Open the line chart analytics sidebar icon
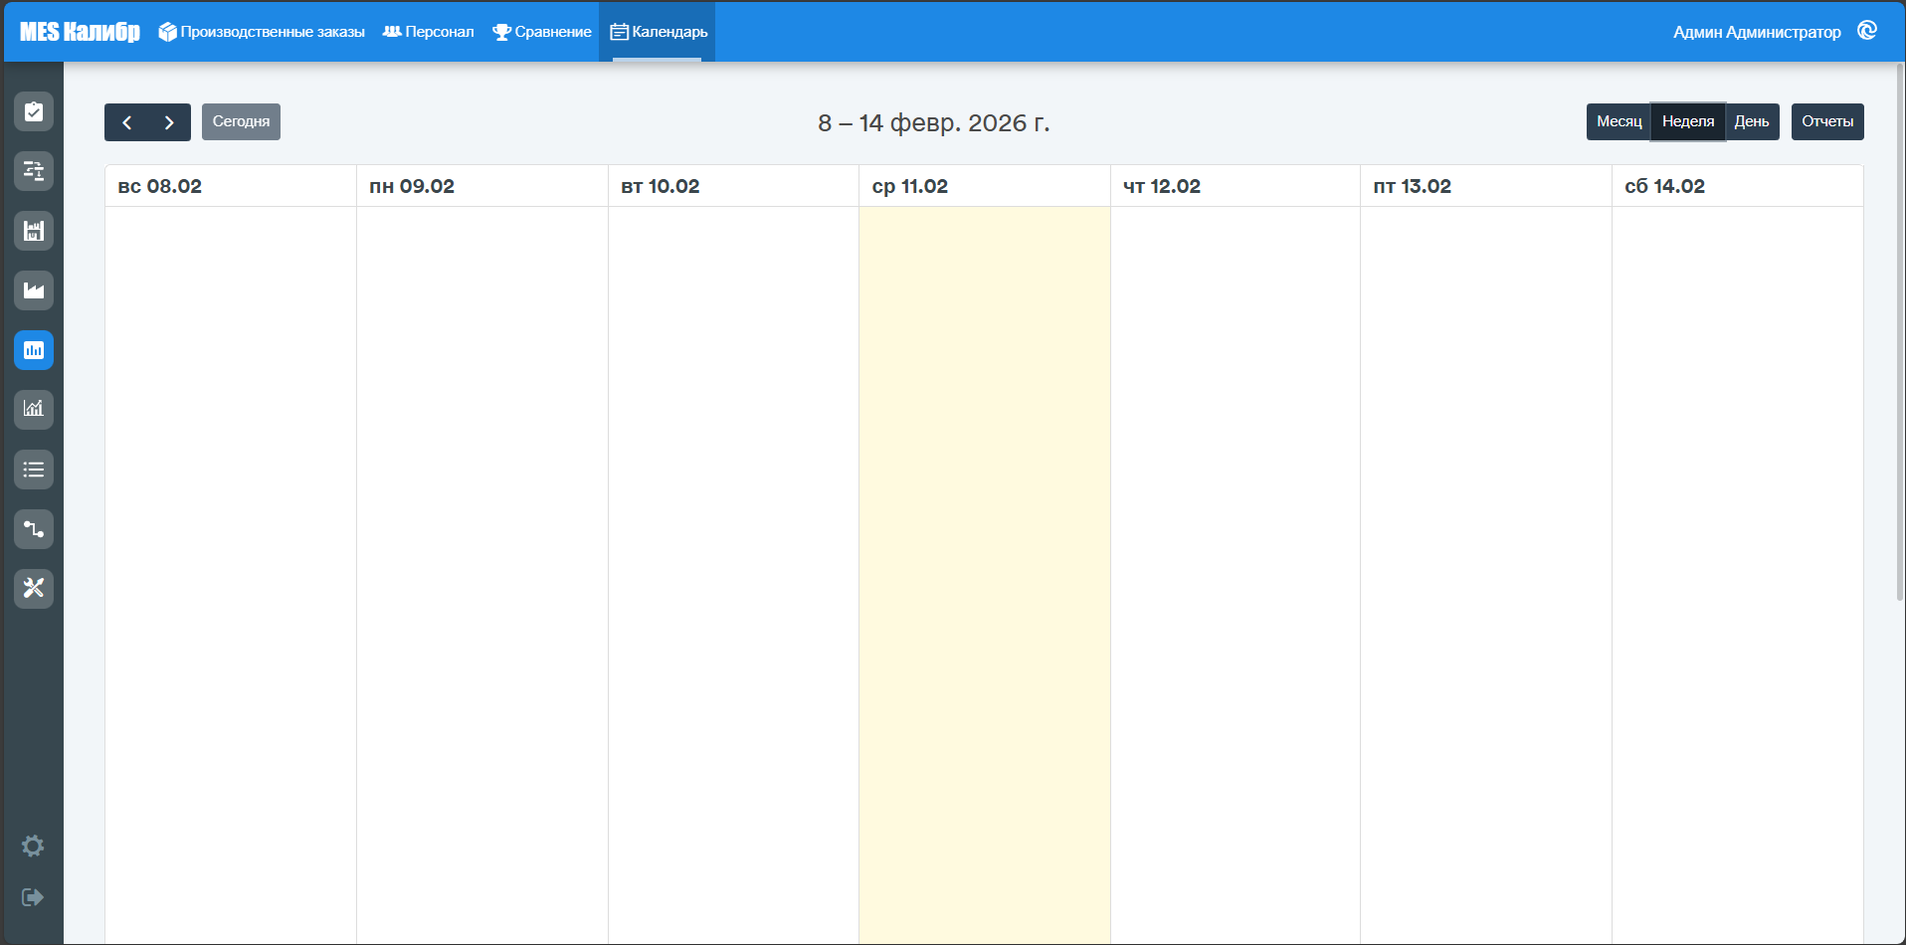 (x=34, y=410)
